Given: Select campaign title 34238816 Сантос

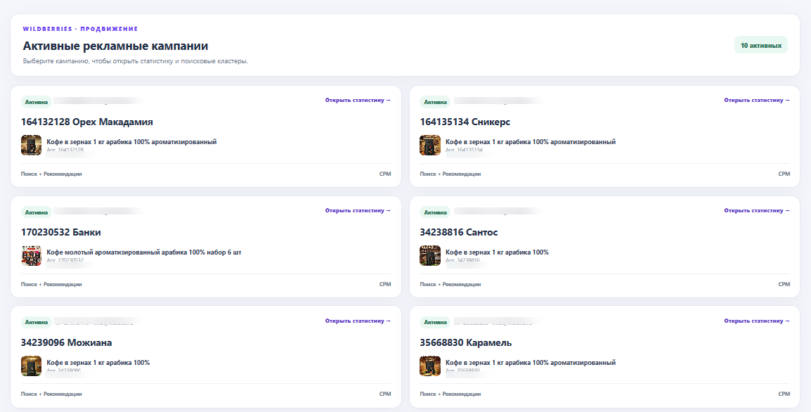Looking at the screenshot, I should click(459, 233).
